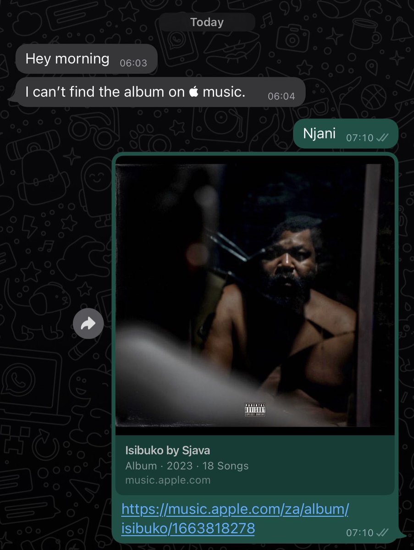Tap the forward arrow icon beside link preview
The image size is (414, 550).
(88, 324)
